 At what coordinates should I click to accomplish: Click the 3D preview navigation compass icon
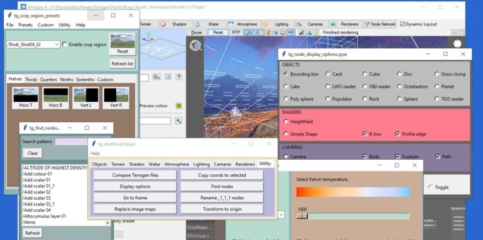tap(195, 45)
